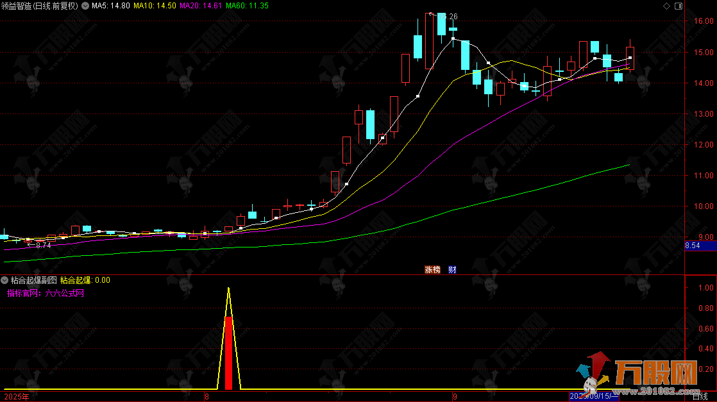Click the 粘合起爆: 0.00 value label

(85, 280)
